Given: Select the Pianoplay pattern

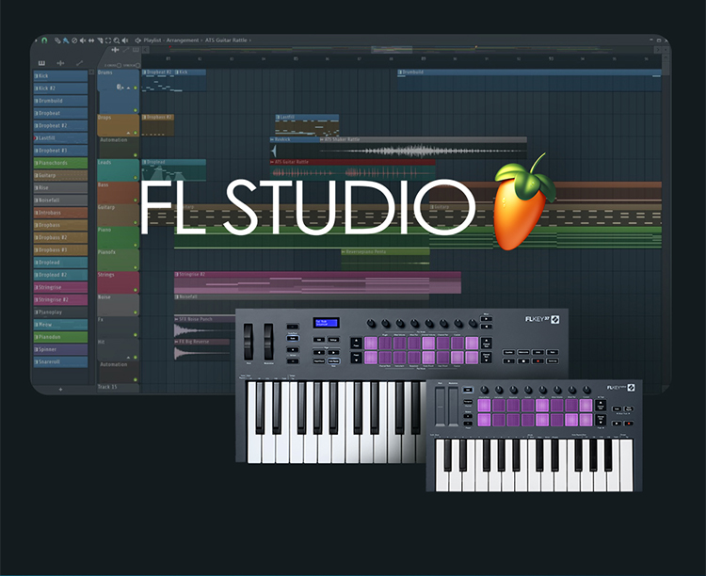Looking at the screenshot, I should pos(60,312).
